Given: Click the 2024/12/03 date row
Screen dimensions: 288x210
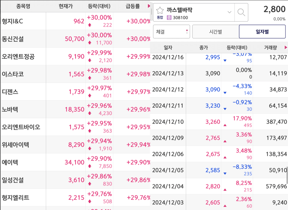Looking at the screenshot, I should click(x=219, y=202).
